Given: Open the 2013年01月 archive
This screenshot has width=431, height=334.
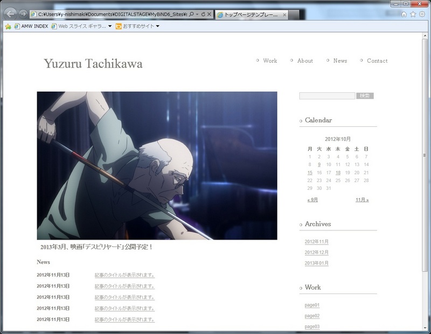Looking at the screenshot, I should (x=316, y=263).
